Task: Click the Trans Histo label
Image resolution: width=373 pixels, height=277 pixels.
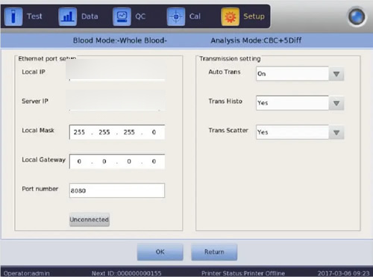Action: (225, 102)
